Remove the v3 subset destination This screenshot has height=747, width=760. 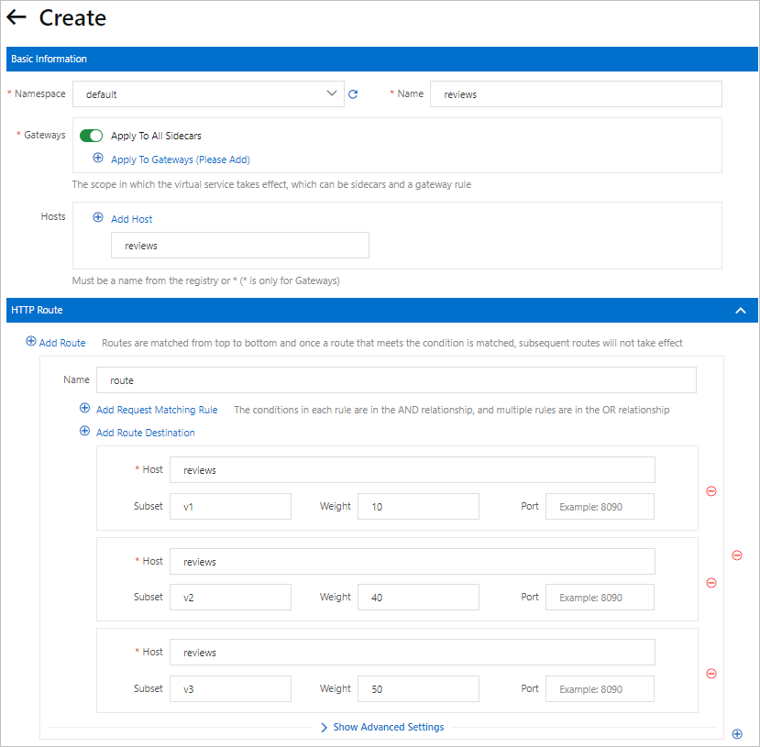(x=711, y=674)
